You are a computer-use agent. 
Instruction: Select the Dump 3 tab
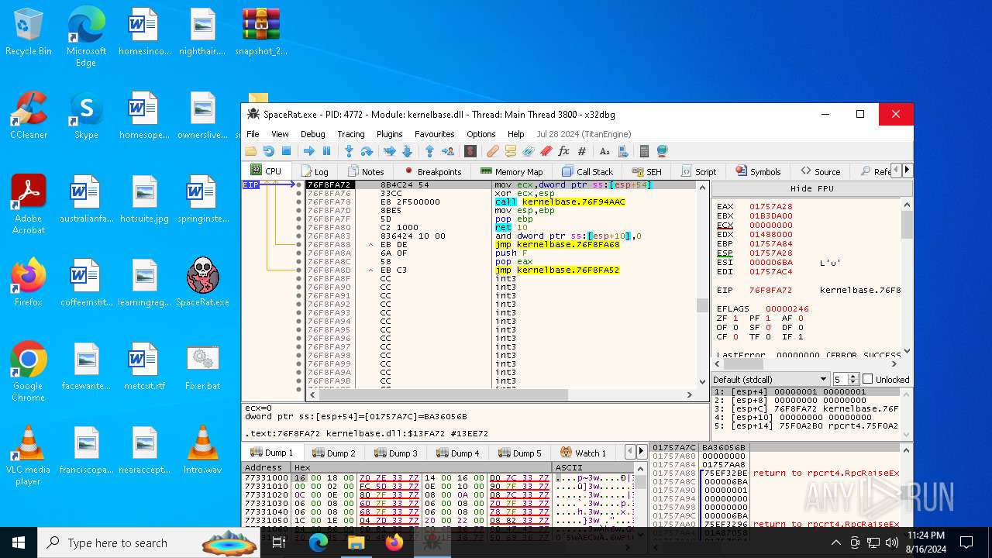click(397, 453)
